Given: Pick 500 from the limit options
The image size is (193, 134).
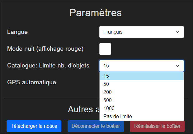Looking at the screenshot, I should pyautogui.click(x=141, y=100).
